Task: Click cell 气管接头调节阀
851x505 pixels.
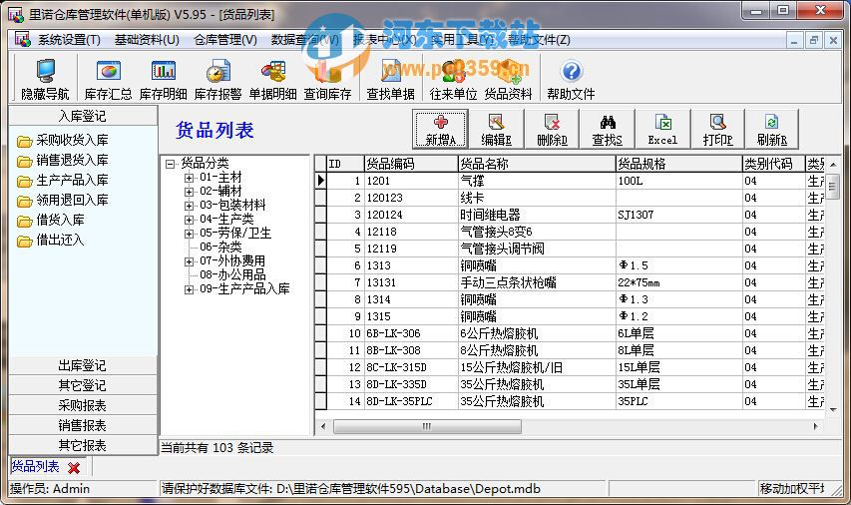Action: pos(536,249)
